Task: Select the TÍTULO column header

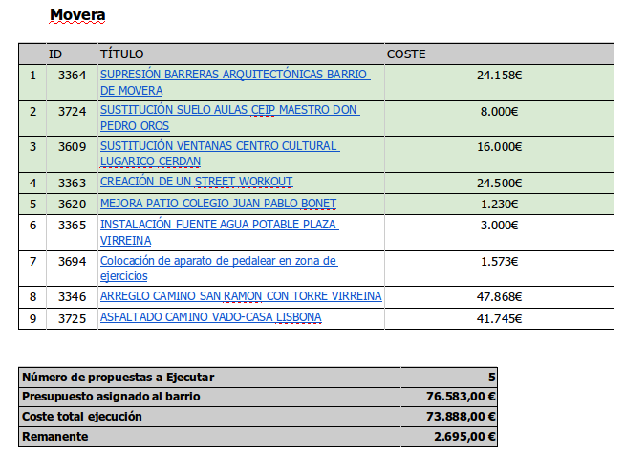Action: [x=121, y=54]
